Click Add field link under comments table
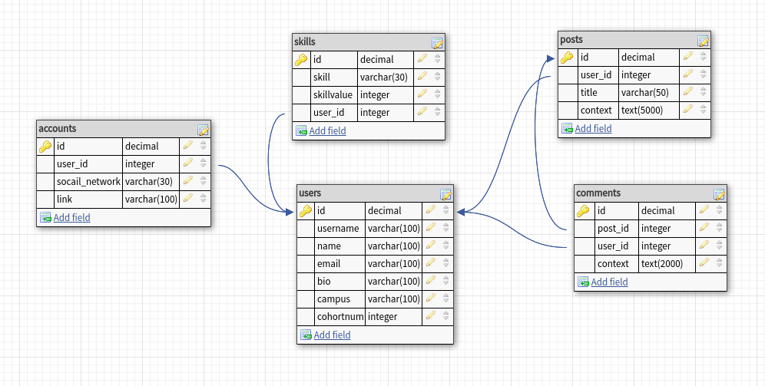 pyautogui.click(x=609, y=282)
